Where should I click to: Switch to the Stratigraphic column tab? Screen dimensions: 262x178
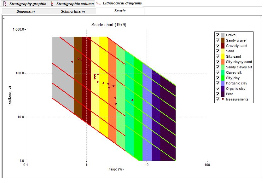click(75, 4)
